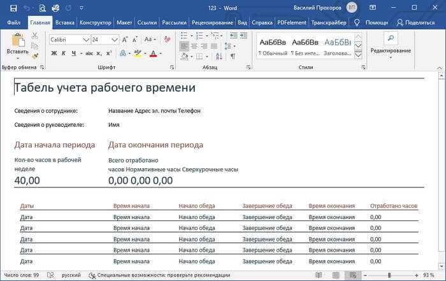The image size is (446, 281).
Task: Select the Format Painter brush icon
Action: pyautogui.click(x=35, y=56)
